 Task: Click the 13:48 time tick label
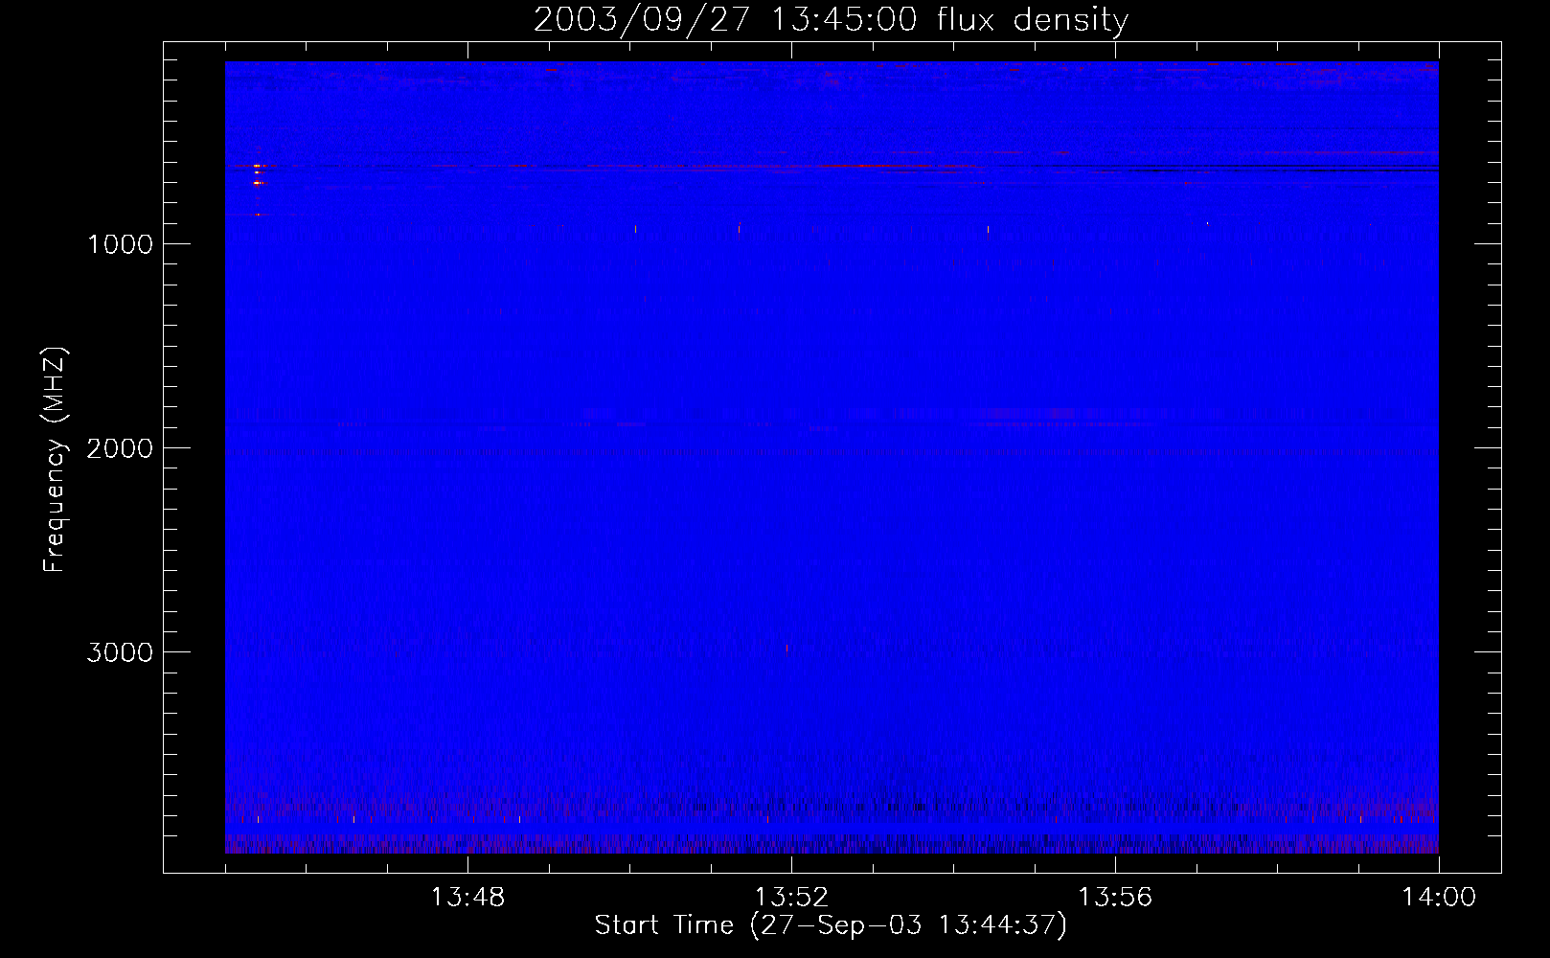coord(467,898)
